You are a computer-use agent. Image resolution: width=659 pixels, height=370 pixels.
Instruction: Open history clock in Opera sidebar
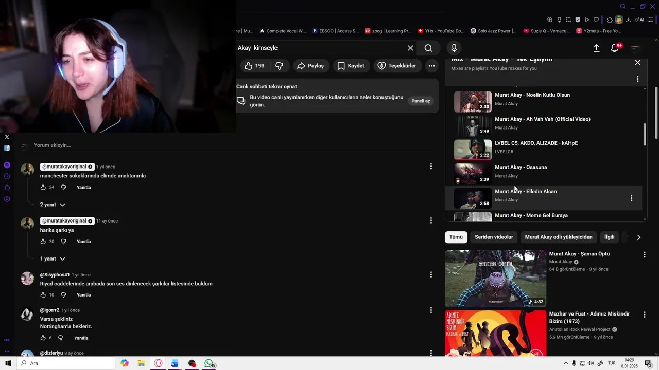[x=7, y=176]
